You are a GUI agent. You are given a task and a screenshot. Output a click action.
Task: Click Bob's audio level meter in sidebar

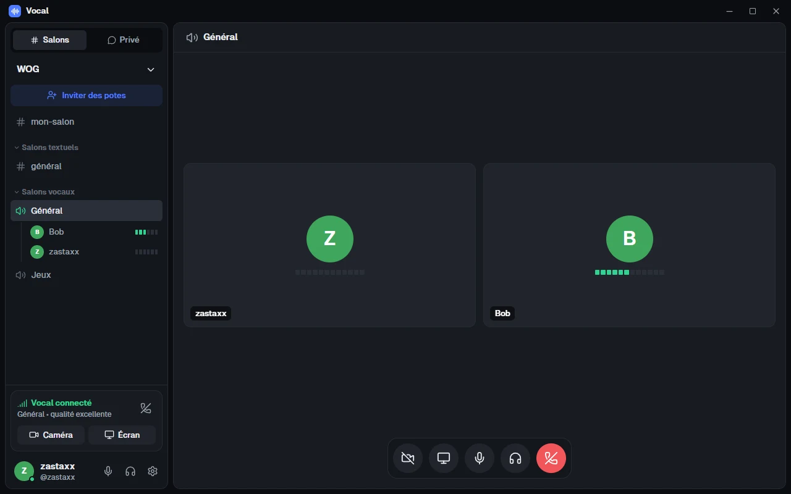tap(146, 232)
